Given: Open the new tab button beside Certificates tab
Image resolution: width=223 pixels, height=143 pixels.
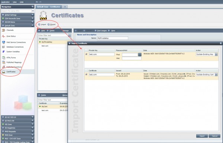Looking at the screenshot, I should (x=65, y=7).
